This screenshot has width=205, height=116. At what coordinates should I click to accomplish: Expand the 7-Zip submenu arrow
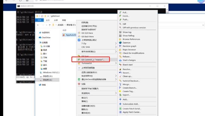[x=116, y=43]
